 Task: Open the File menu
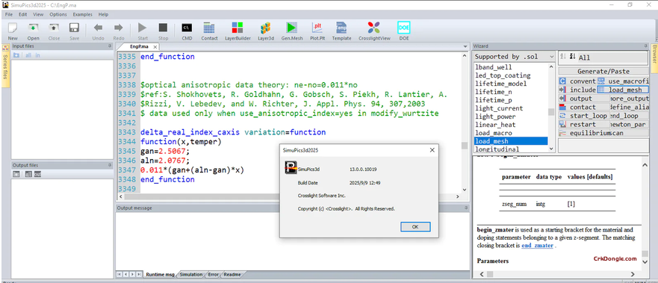9,14
